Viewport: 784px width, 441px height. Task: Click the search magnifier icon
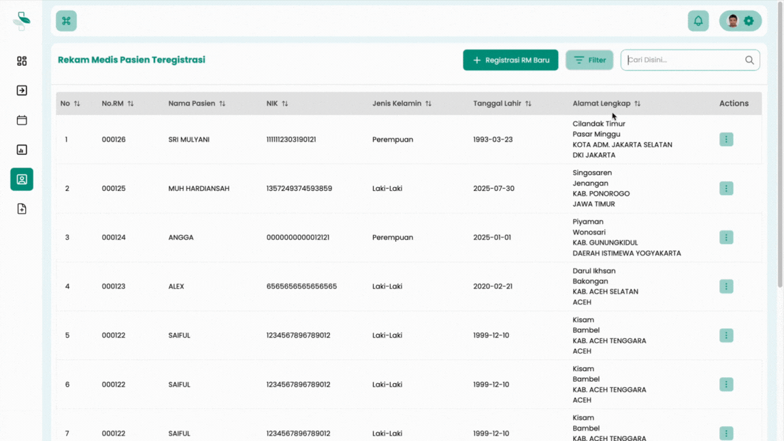click(x=749, y=60)
